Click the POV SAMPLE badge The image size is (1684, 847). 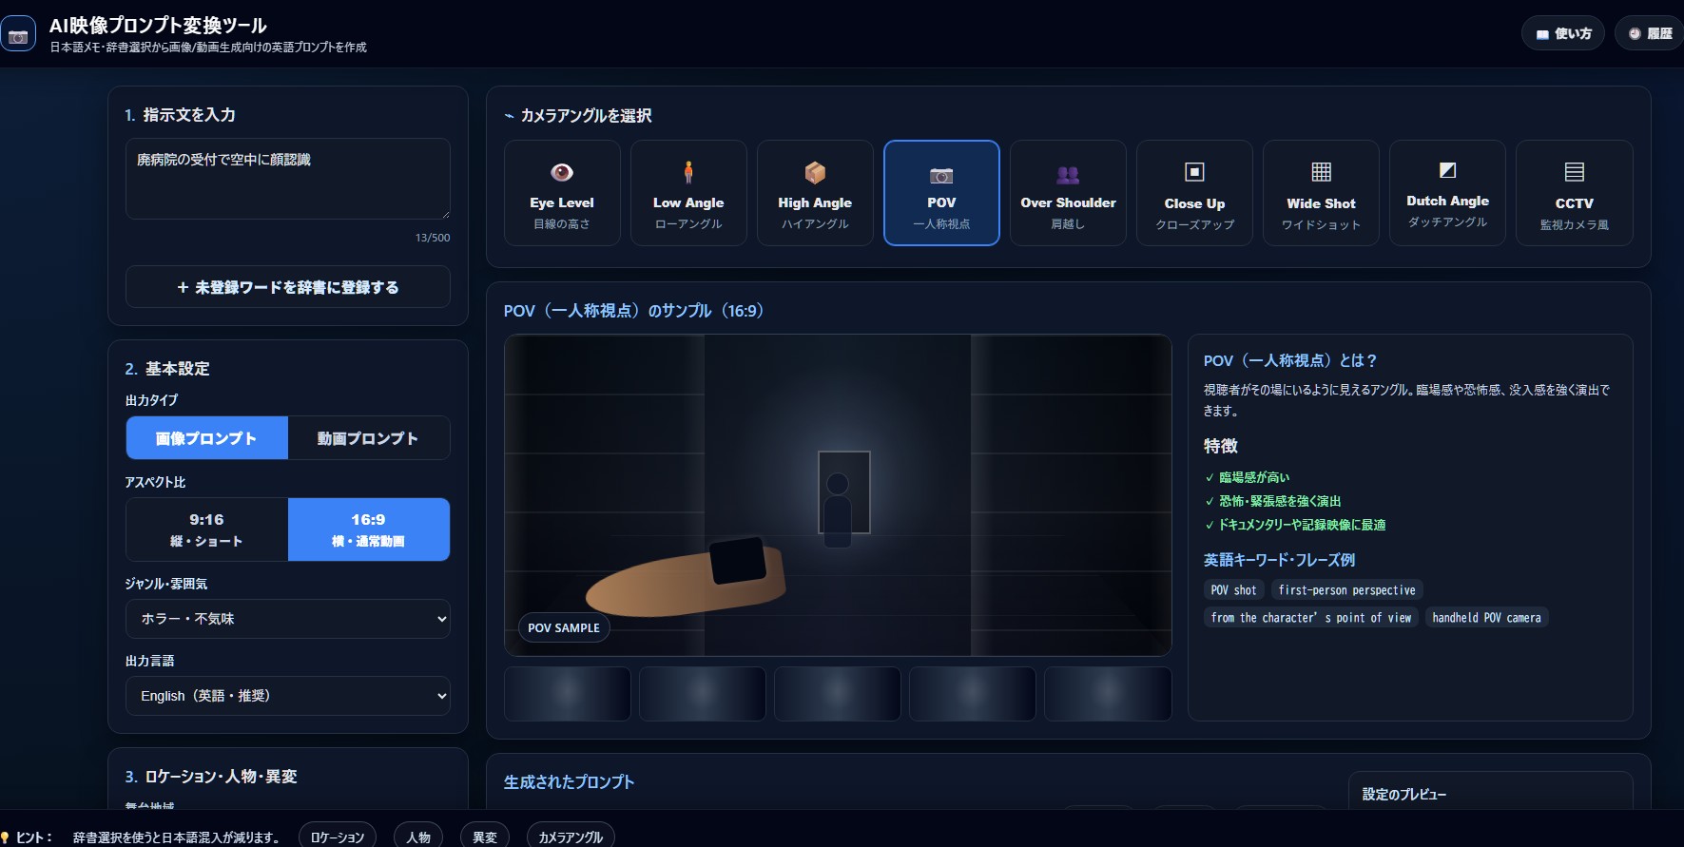(x=564, y=628)
